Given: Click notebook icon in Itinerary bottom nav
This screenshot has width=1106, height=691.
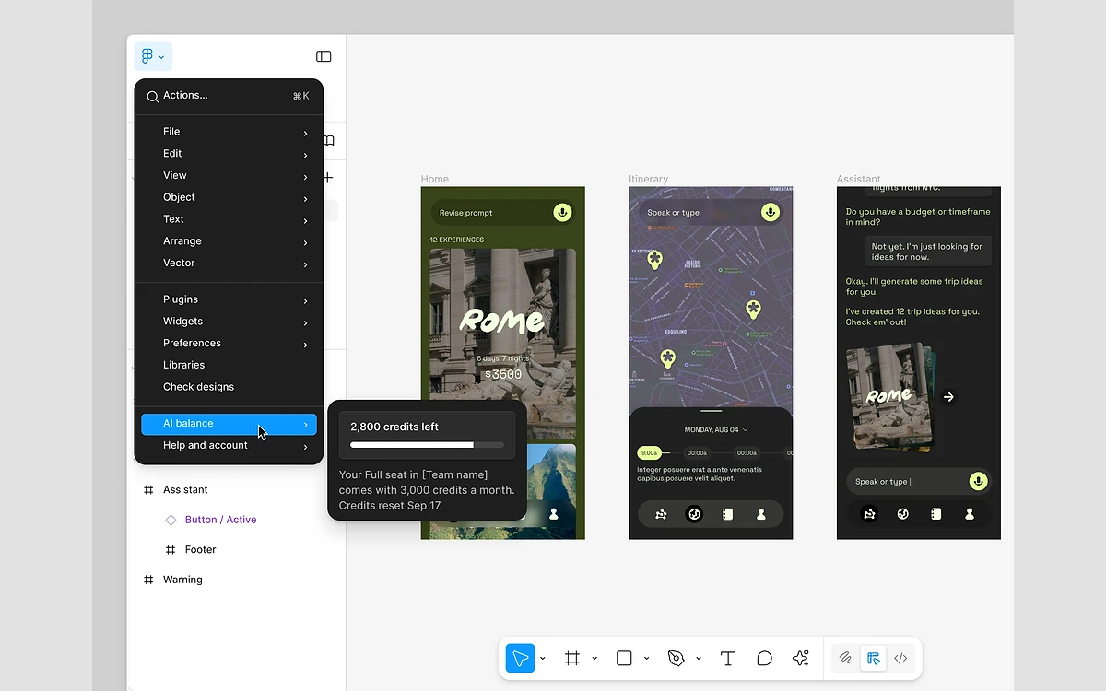Looking at the screenshot, I should pos(727,514).
